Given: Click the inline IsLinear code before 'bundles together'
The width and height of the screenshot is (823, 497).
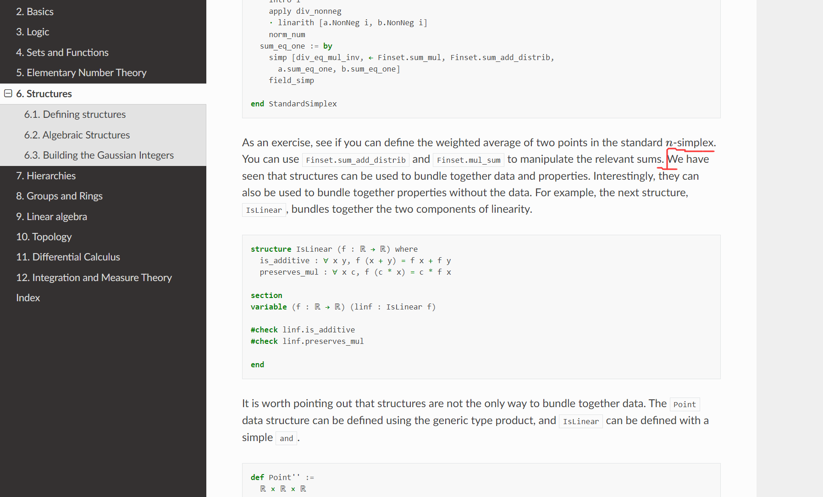Looking at the screenshot, I should pyautogui.click(x=264, y=210).
